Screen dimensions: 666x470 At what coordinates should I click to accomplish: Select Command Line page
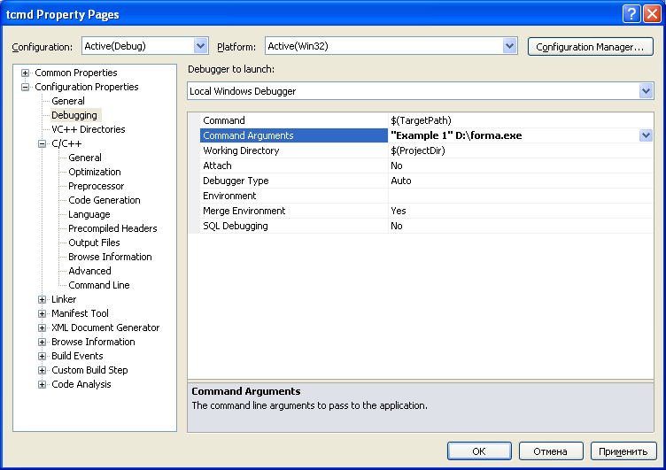tap(99, 285)
